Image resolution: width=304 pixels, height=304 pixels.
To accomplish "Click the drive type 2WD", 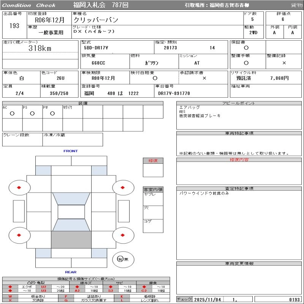I will [253, 33].
